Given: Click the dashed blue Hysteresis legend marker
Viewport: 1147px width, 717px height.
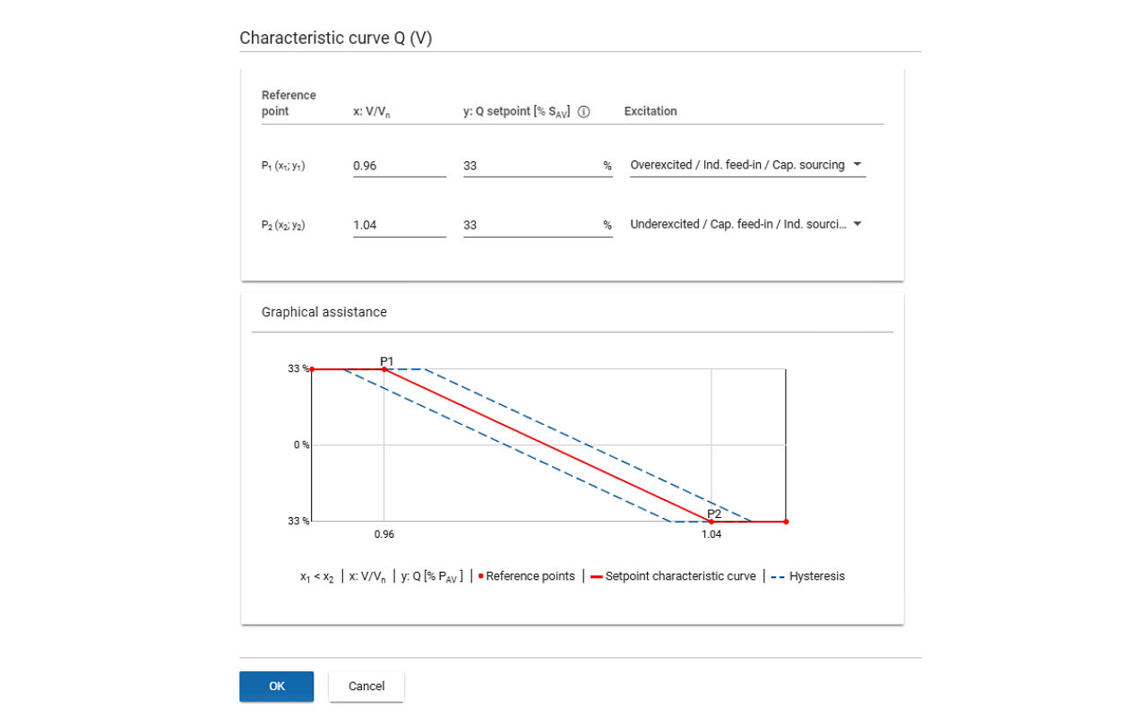Looking at the screenshot, I should click(777, 577).
